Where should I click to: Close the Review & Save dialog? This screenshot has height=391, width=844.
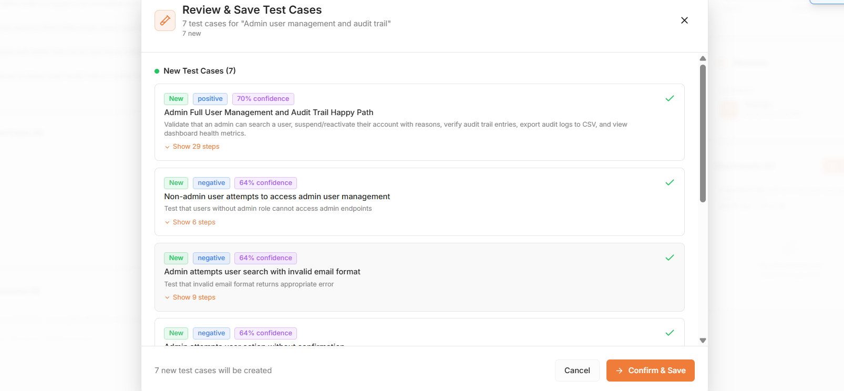(x=684, y=20)
